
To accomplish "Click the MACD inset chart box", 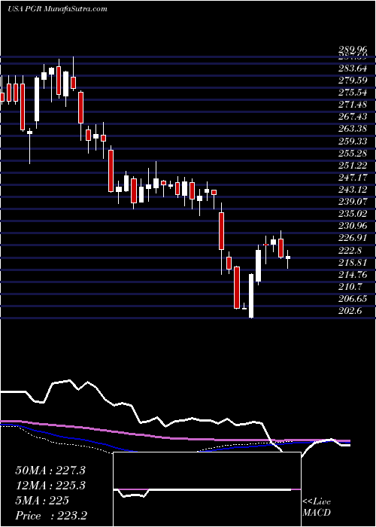I will coord(207,489).
